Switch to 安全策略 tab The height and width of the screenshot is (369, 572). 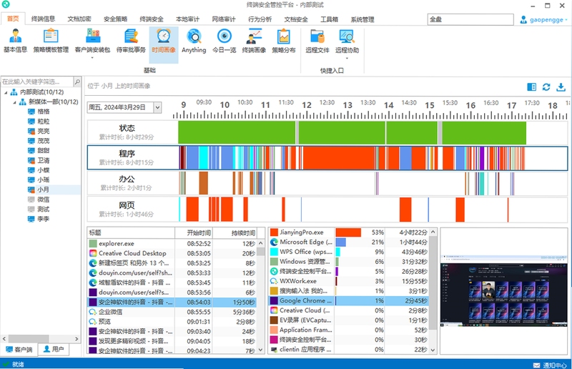pyautogui.click(x=115, y=19)
